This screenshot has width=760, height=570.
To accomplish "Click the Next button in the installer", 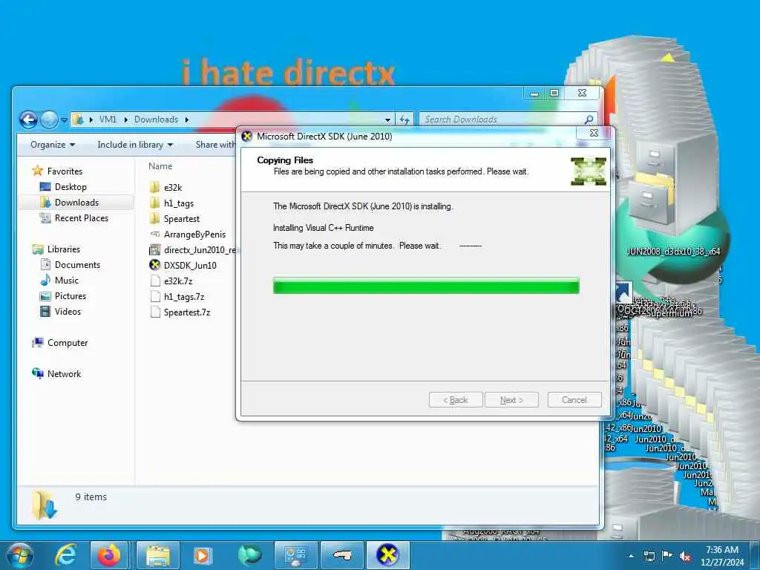I will pyautogui.click(x=511, y=400).
